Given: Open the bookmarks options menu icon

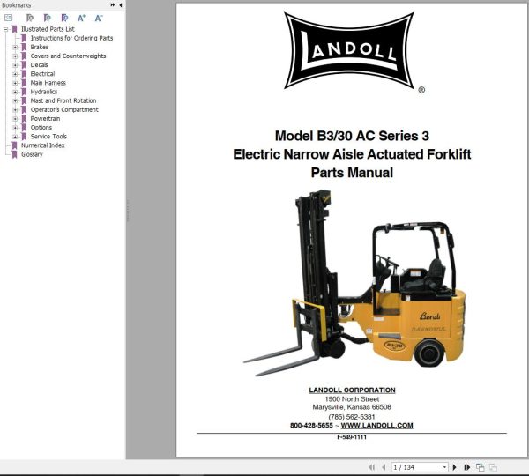Looking at the screenshot, I should tap(9, 18).
